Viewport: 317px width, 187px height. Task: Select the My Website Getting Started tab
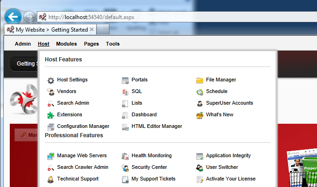tap(49, 30)
